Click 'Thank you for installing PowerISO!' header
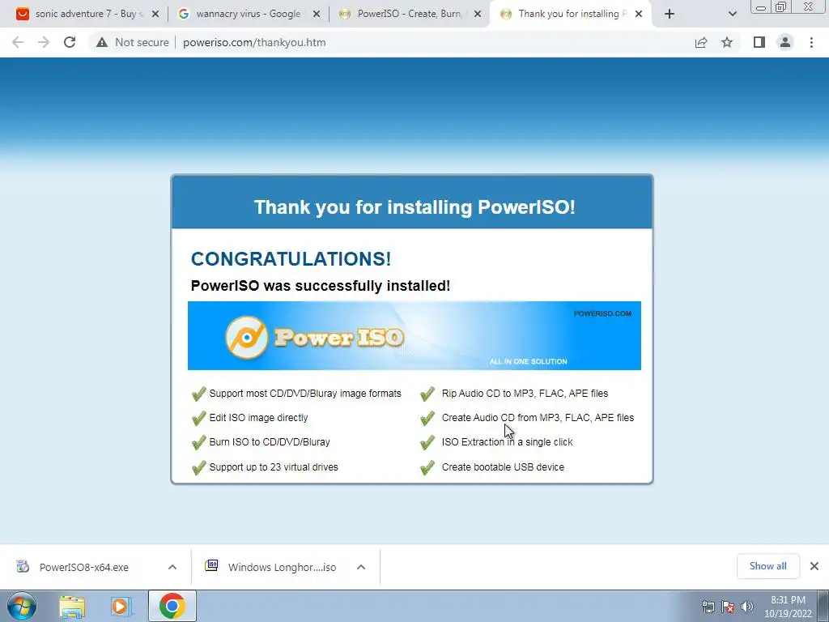 point(414,207)
